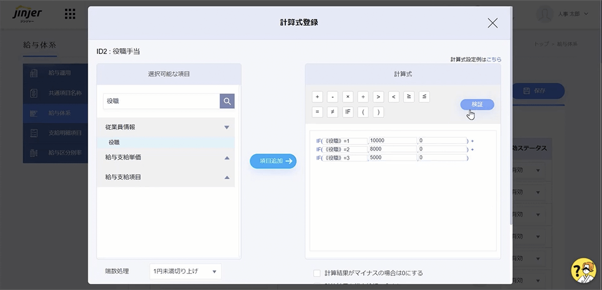This screenshot has height=290, width=602.
Task: Click the plus operator button
Action: coord(317,97)
